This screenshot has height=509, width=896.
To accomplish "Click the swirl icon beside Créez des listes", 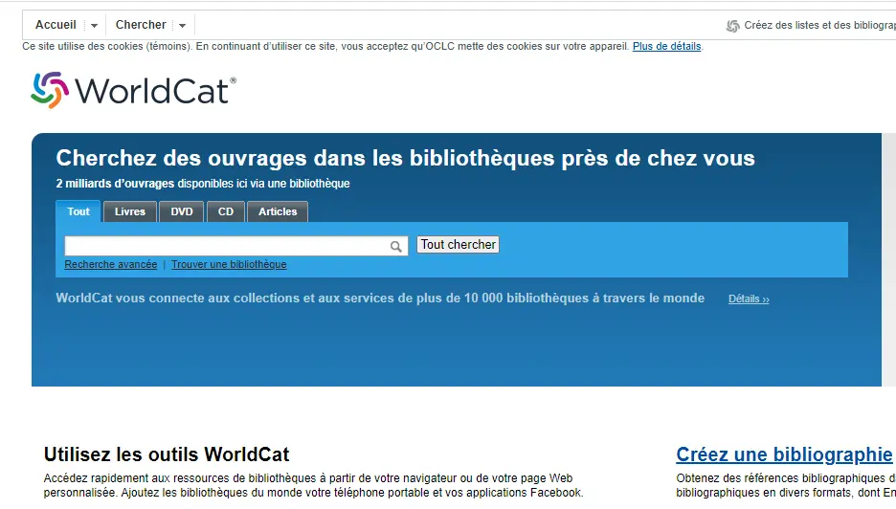I will (732, 26).
